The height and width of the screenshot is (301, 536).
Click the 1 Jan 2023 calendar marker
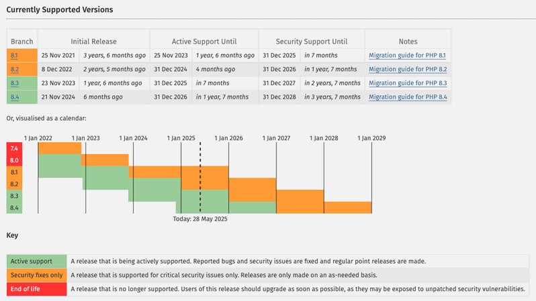coord(85,138)
